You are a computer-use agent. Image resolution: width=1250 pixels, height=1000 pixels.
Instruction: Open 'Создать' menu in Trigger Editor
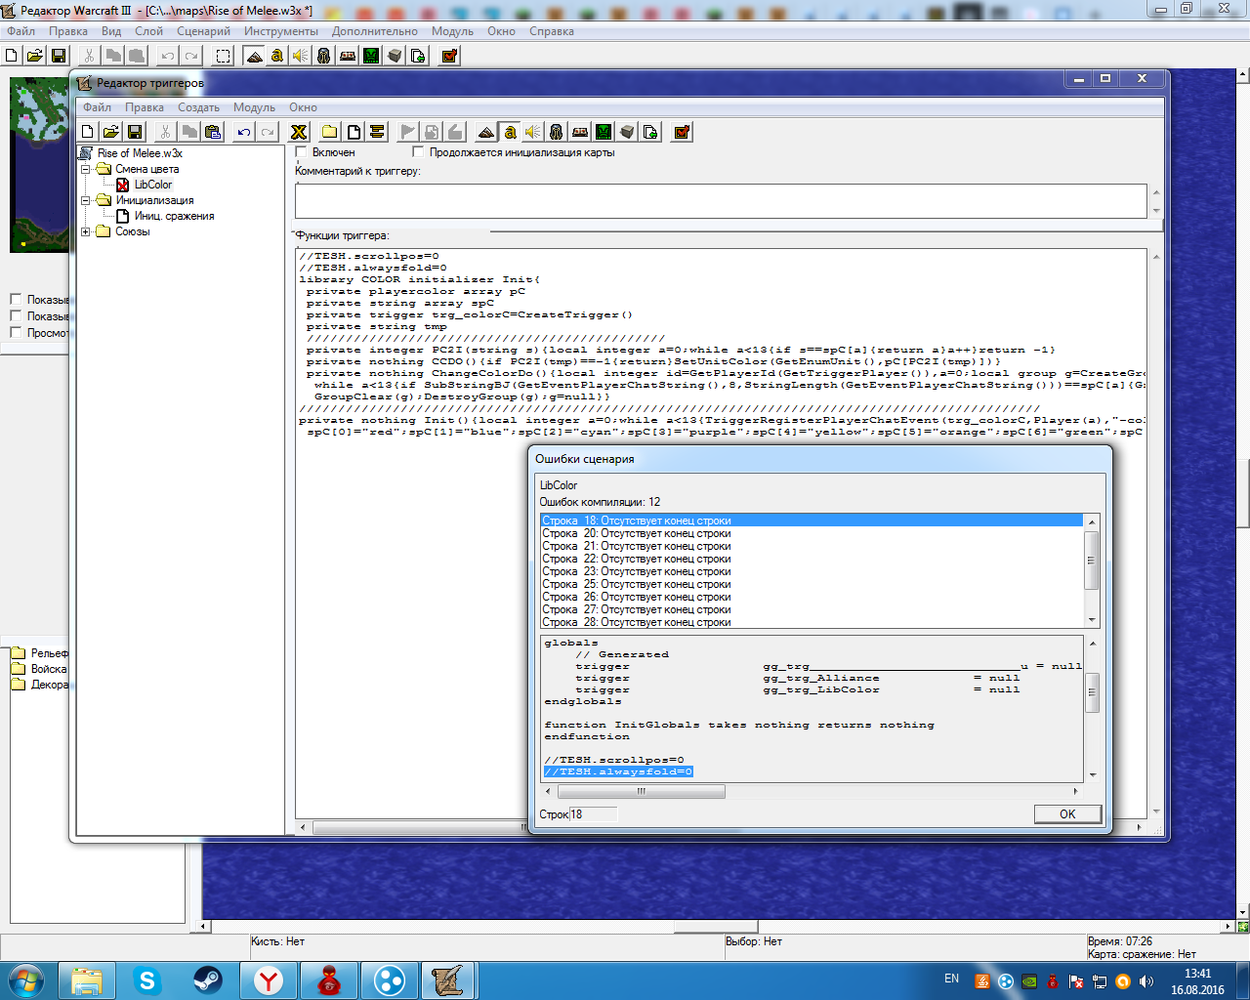(198, 107)
